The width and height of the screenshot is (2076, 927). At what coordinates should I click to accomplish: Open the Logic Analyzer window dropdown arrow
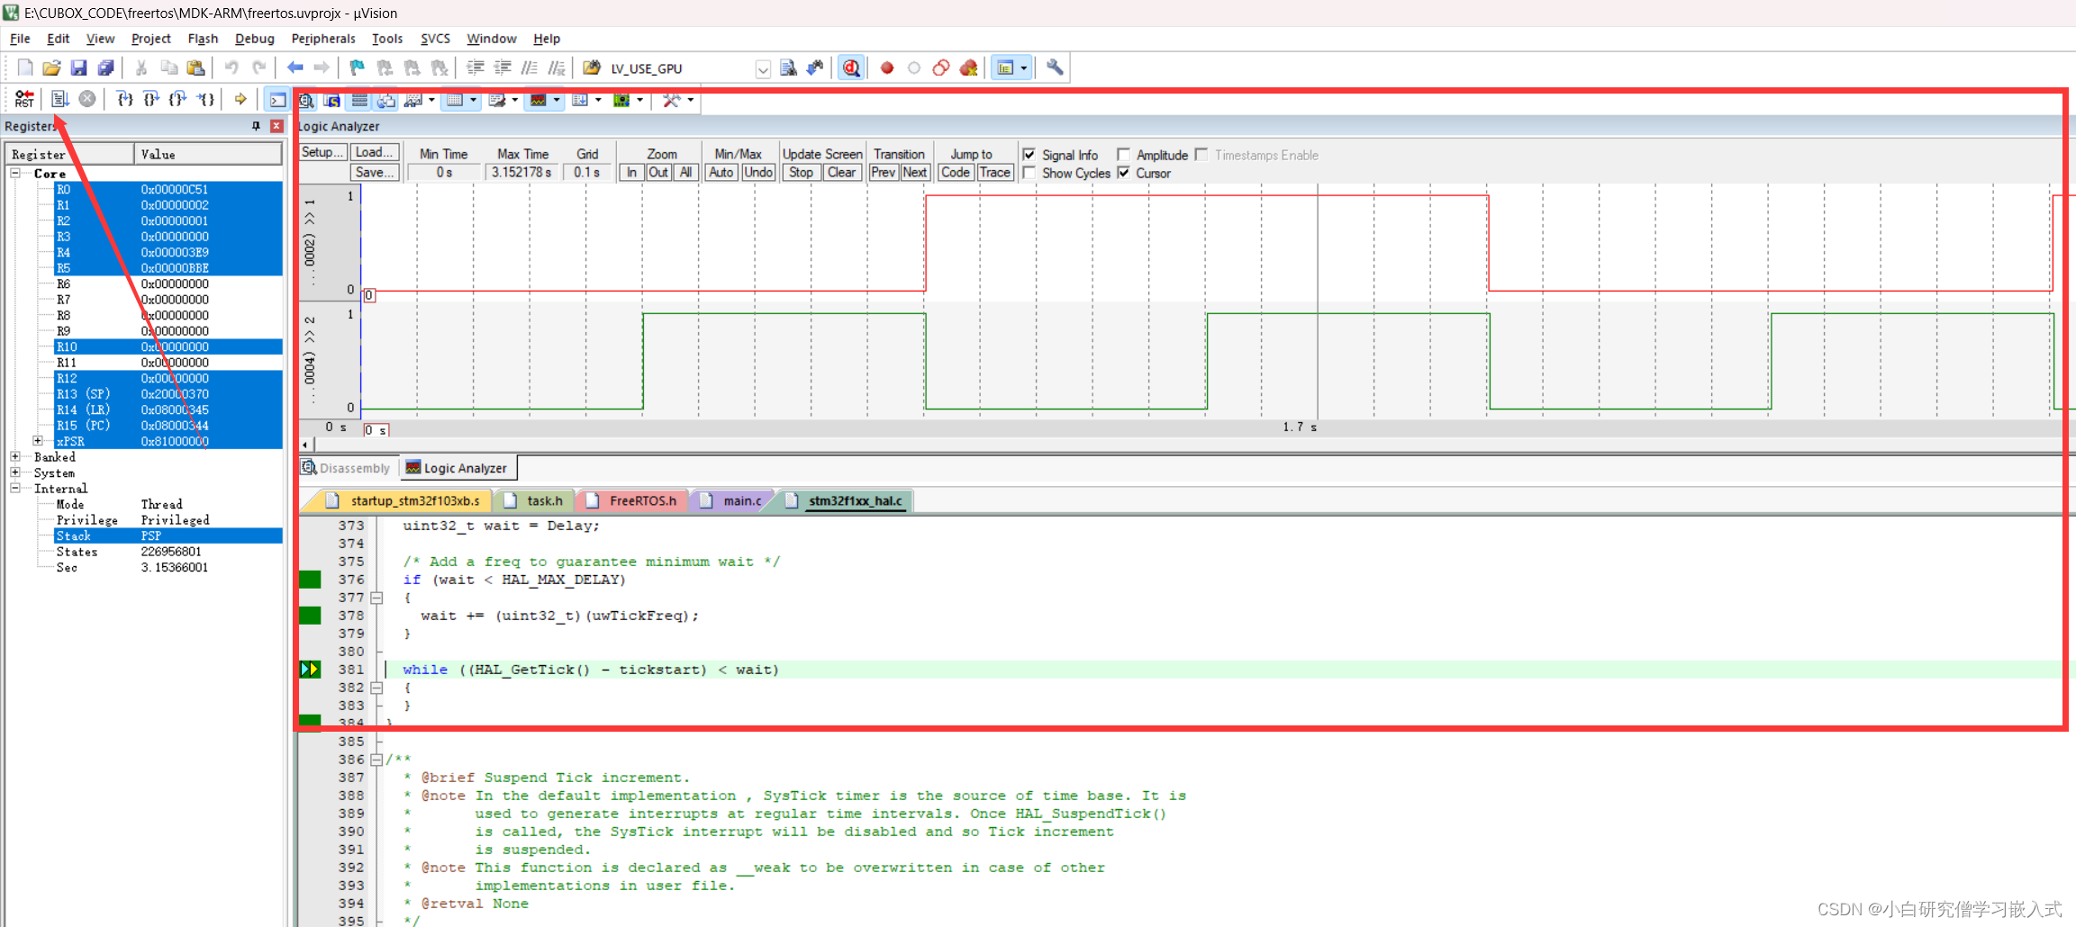pyautogui.click(x=557, y=100)
